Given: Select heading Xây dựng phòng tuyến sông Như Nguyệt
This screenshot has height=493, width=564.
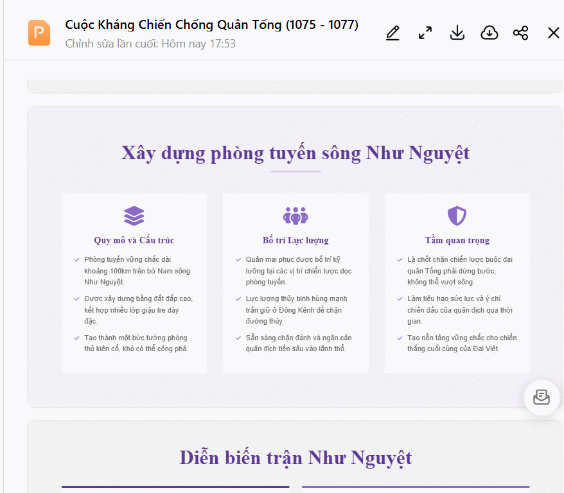Looking at the screenshot, I should pyautogui.click(x=295, y=153).
